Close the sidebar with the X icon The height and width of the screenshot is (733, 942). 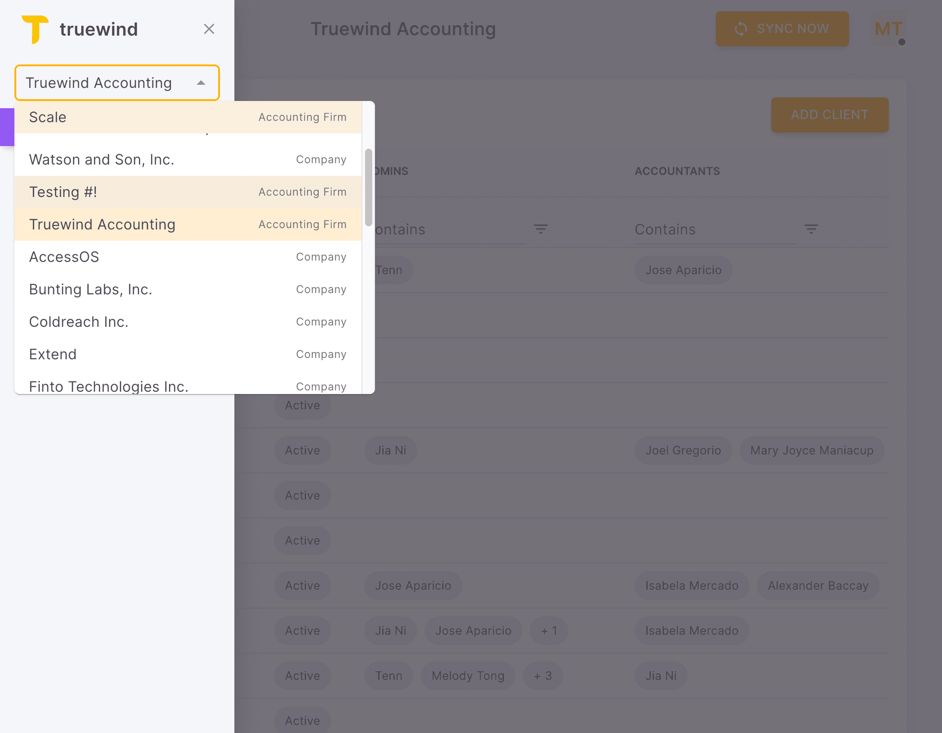click(x=209, y=29)
